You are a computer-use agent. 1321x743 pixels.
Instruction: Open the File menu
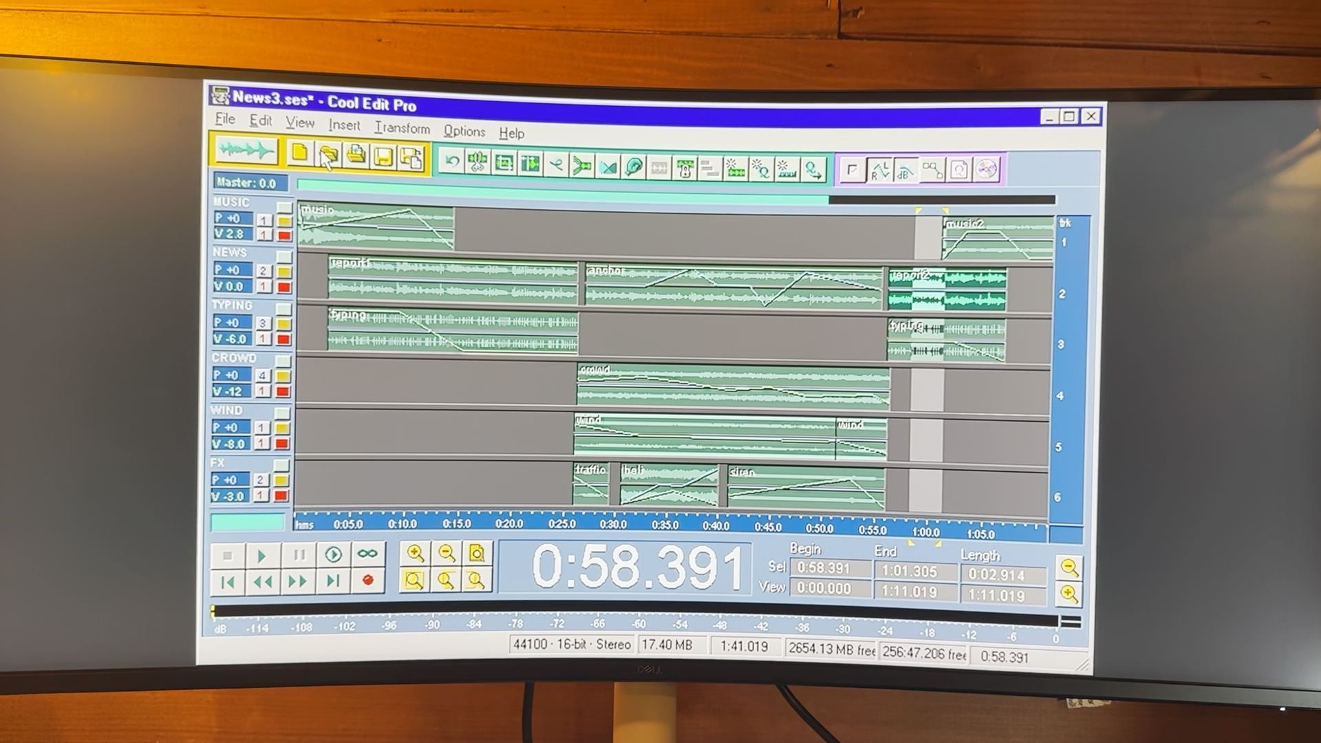click(225, 119)
